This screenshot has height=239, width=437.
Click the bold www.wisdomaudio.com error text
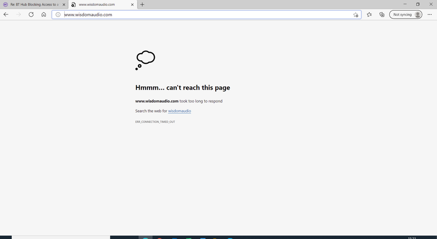(157, 101)
